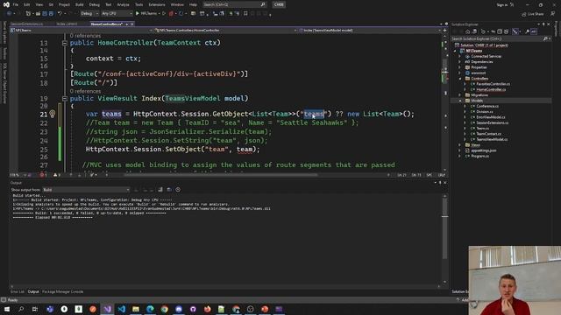The height and width of the screenshot is (315, 561).
Task: Open Microsoft Edge from the taskbar
Action: 150,309
